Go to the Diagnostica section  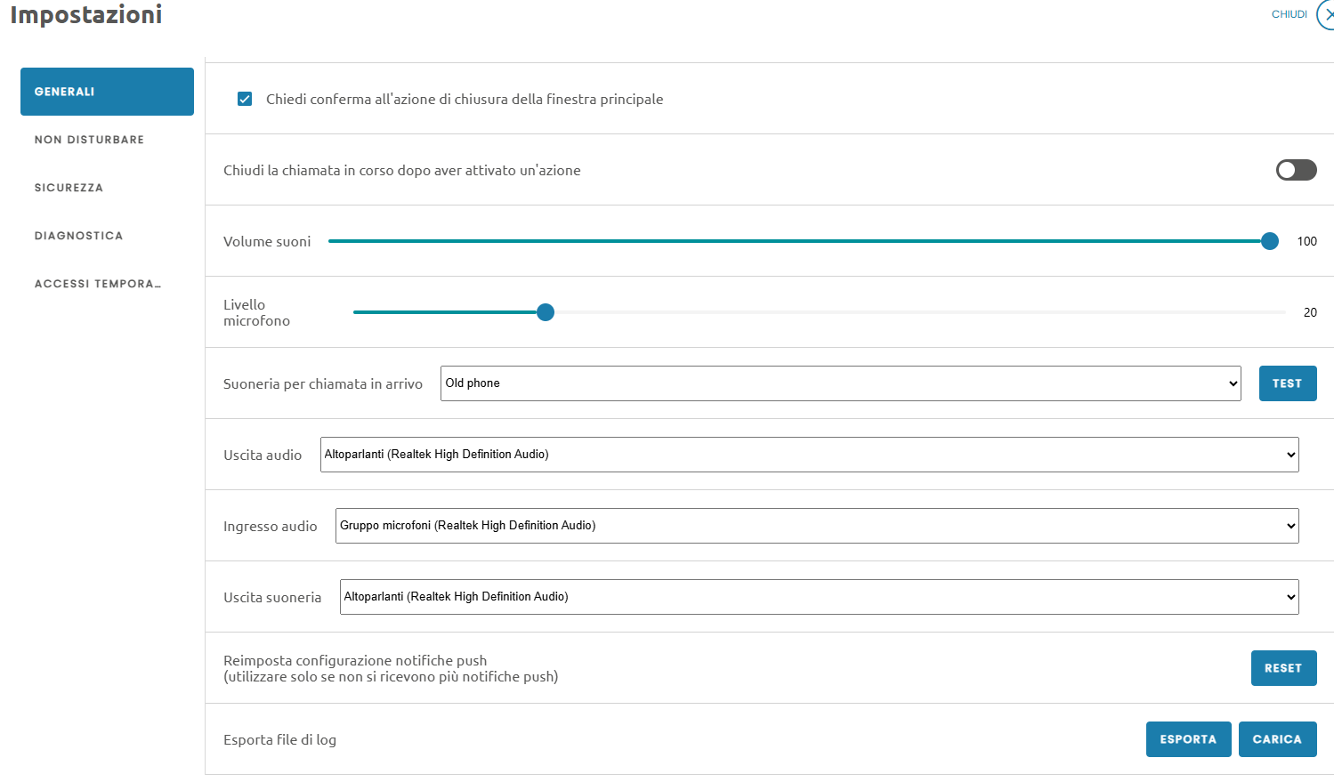click(107, 236)
